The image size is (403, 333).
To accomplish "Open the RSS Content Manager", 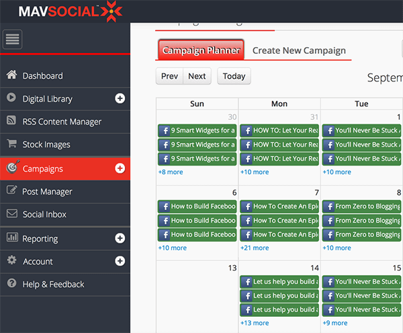I will pos(65,122).
